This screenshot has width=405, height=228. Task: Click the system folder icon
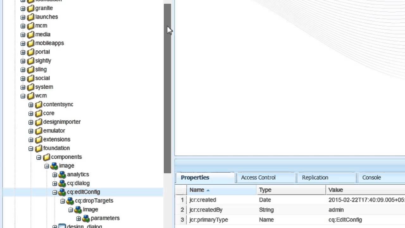click(31, 87)
